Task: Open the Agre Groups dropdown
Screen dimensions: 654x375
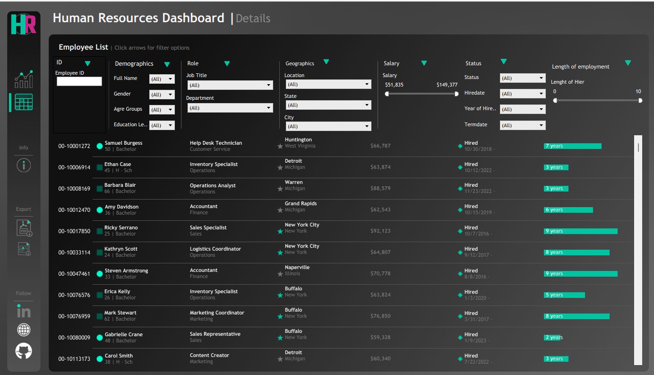Action: 162,110
